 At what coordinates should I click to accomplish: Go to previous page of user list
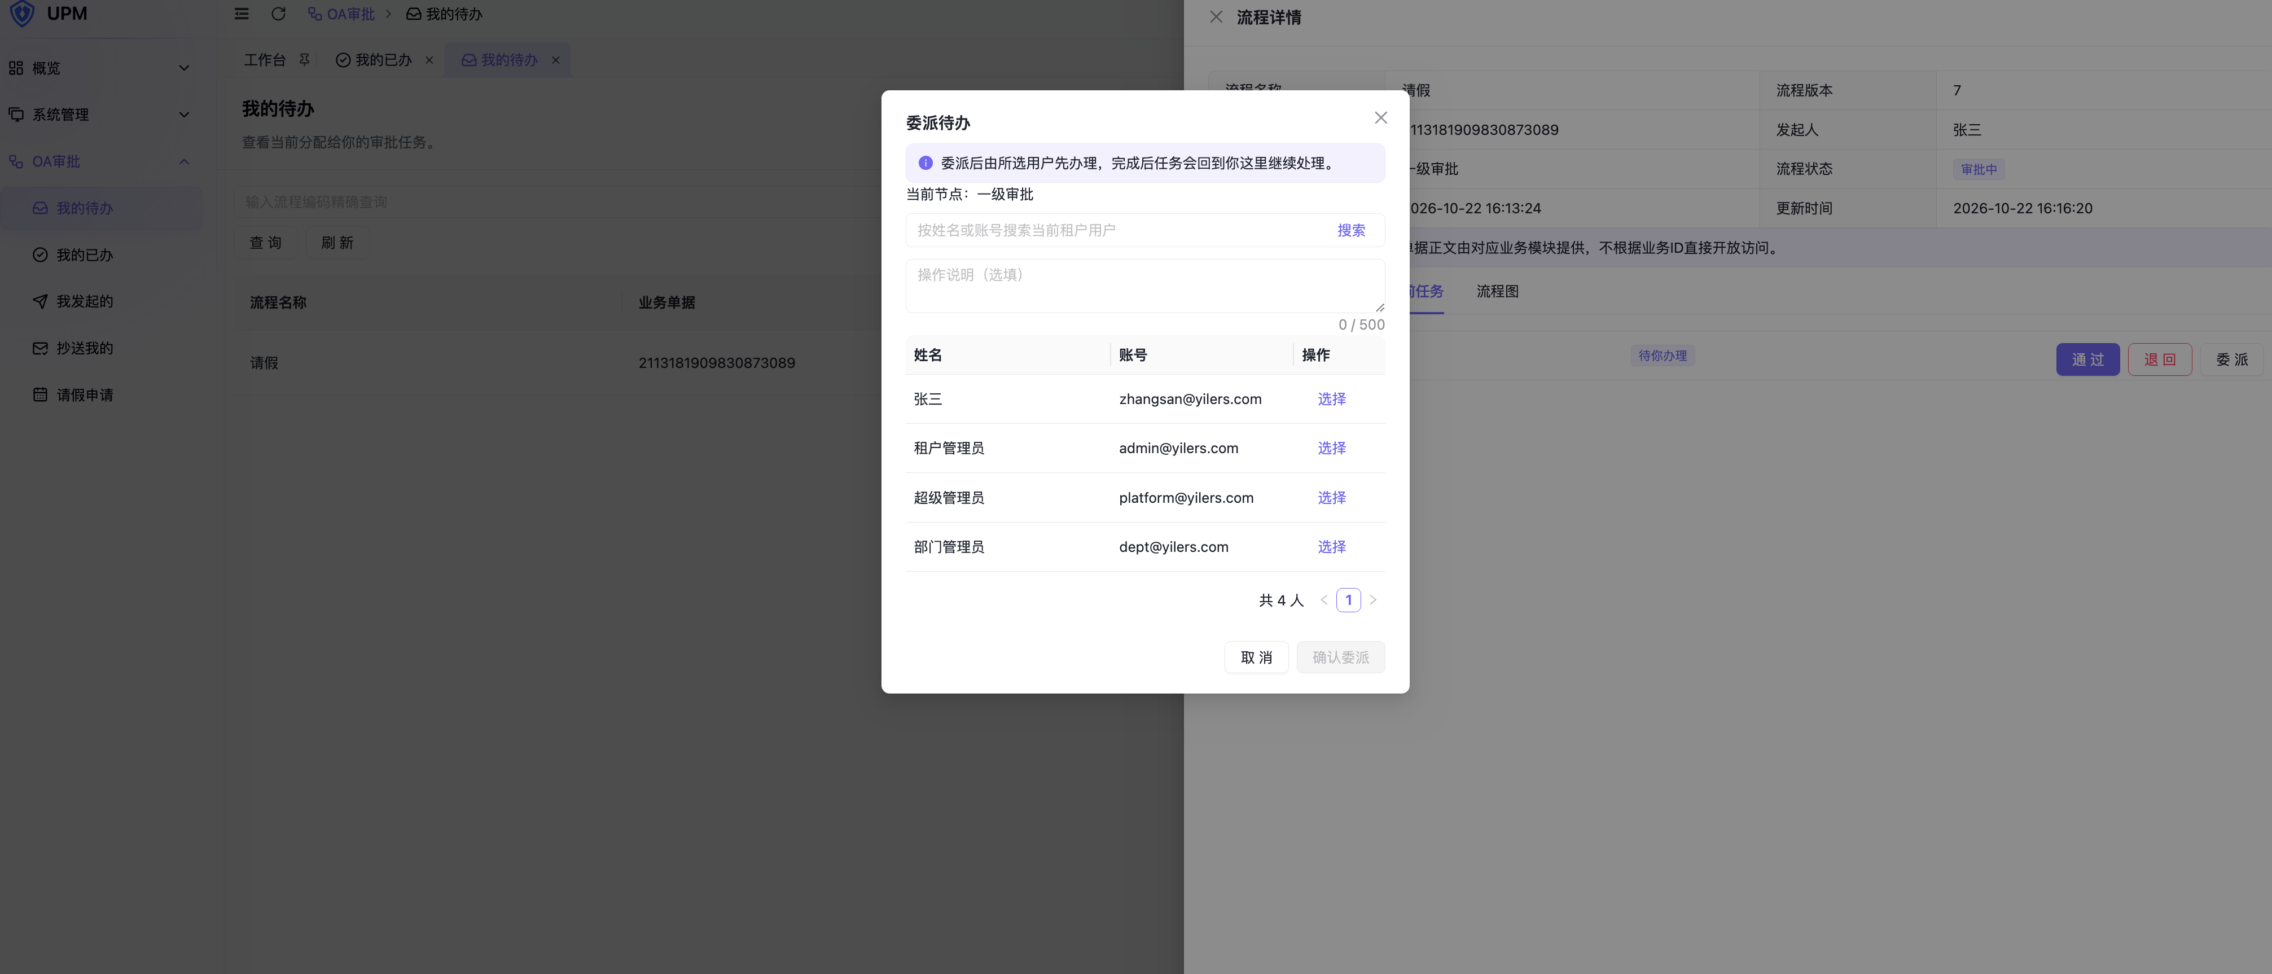1324,600
